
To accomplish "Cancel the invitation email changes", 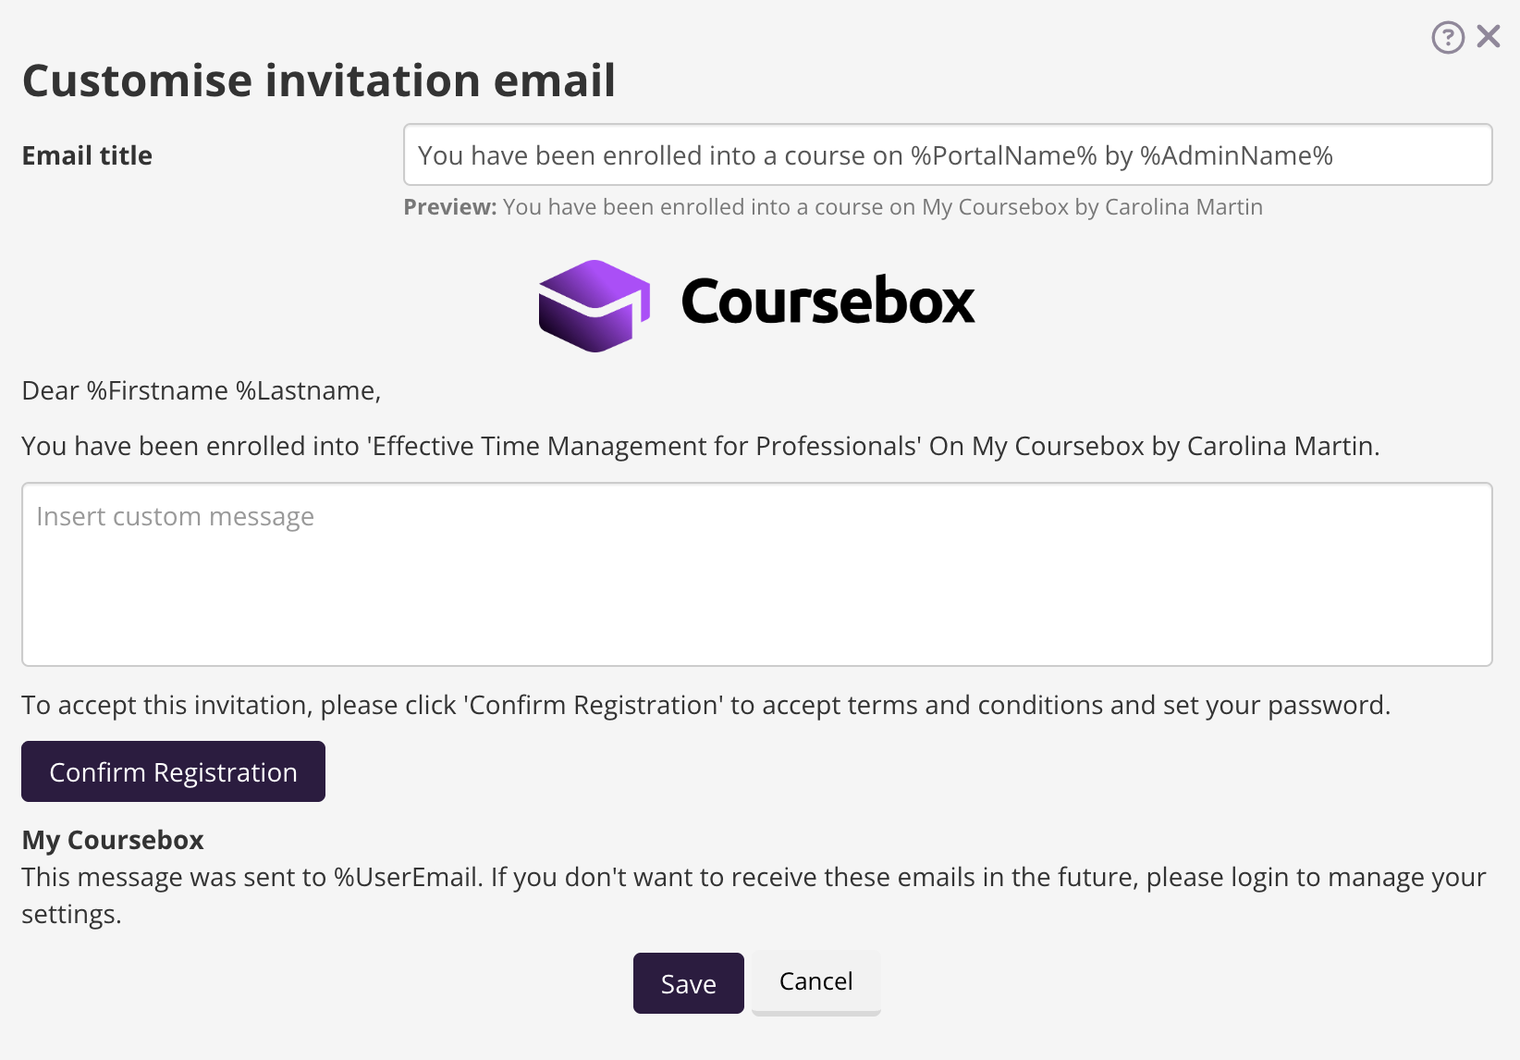I will 815,981.
